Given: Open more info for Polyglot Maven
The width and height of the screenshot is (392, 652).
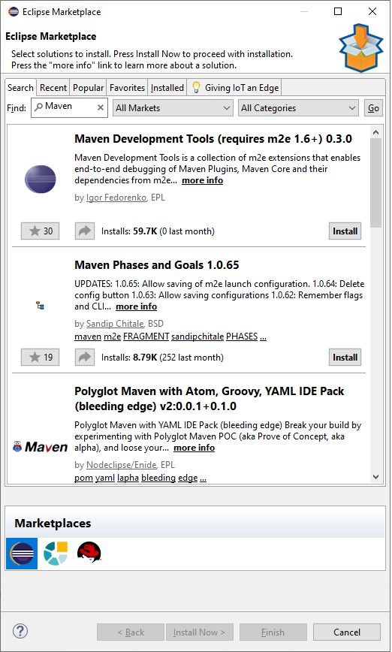Looking at the screenshot, I should 194,448.
